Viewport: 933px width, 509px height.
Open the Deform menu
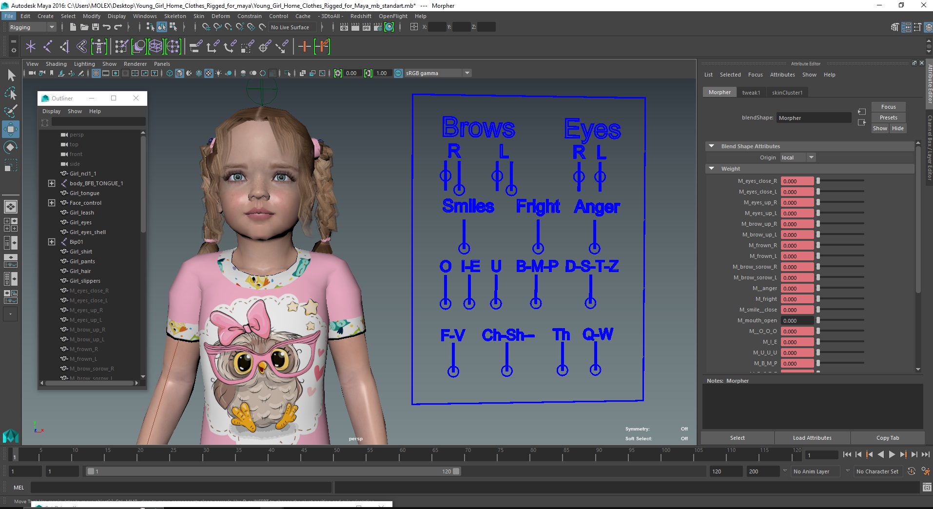click(x=220, y=16)
